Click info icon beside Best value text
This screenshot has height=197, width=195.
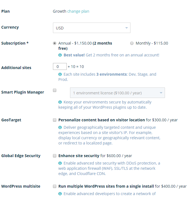(60, 55)
